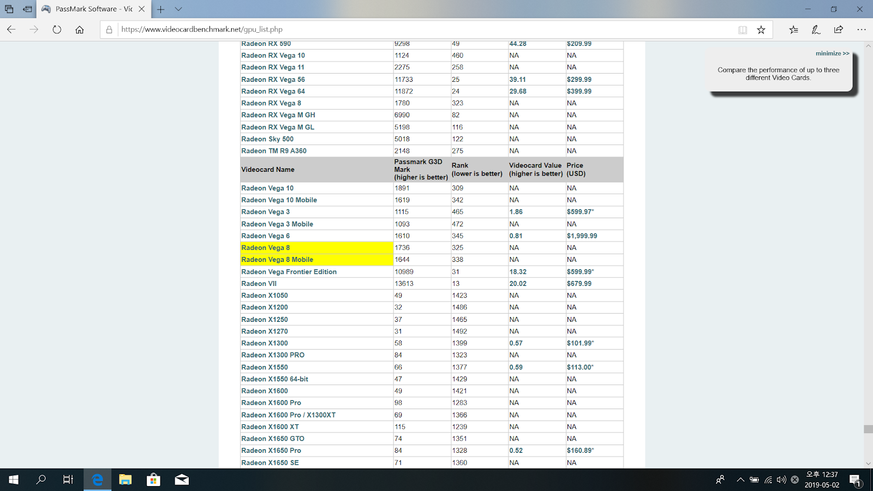The height and width of the screenshot is (491, 873).
Task: Open File Explorer from the taskbar
Action: 125,480
